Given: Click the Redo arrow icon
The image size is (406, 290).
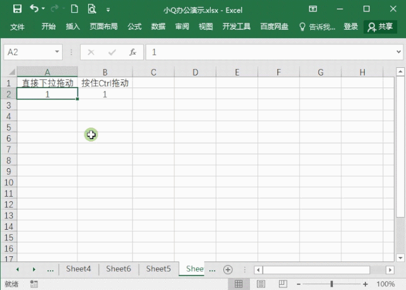Looking at the screenshot, I should pyautogui.click(x=55, y=9).
